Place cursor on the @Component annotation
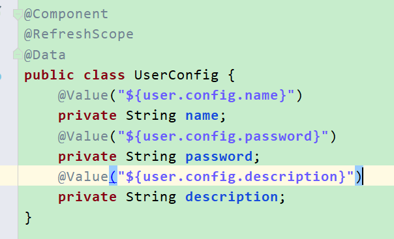 [x=66, y=14]
